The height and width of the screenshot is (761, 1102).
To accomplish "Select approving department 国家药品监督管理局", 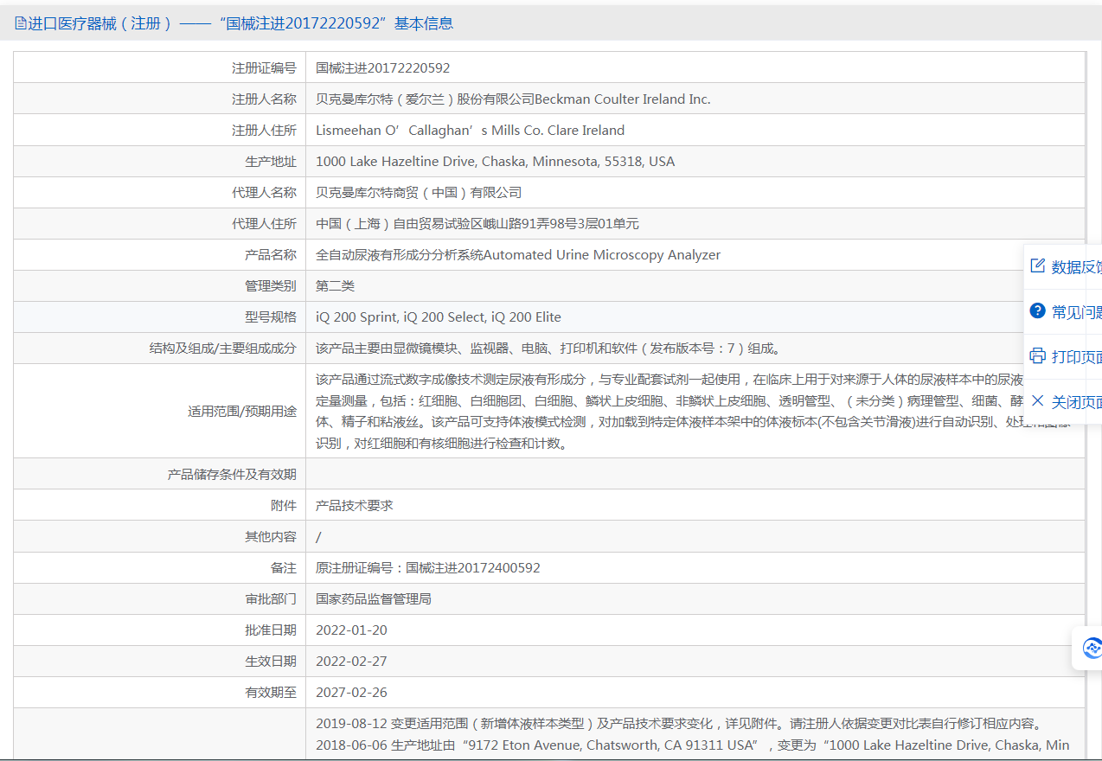I will pyautogui.click(x=374, y=598).
